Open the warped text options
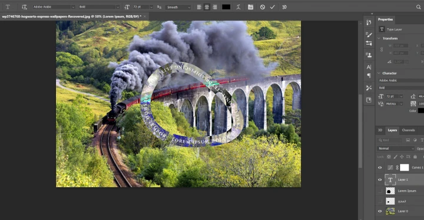Viewport: 424px width, 220px height. point(238,7)
